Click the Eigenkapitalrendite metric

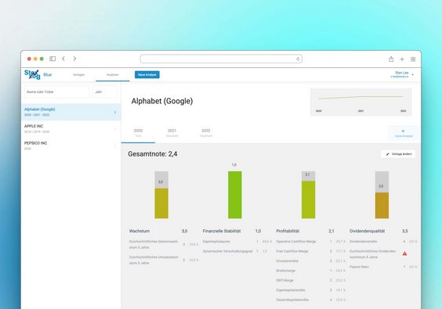tap(311, 290)
